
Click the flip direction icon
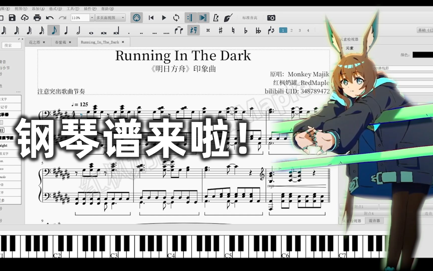(x=271, y=30)
